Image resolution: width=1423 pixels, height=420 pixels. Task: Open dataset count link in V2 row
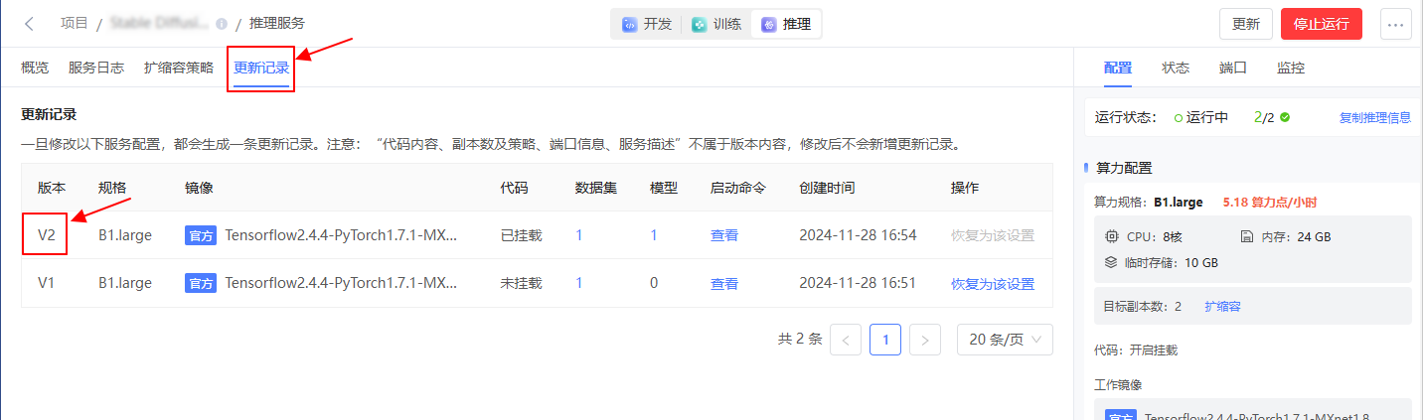(579, 235)
